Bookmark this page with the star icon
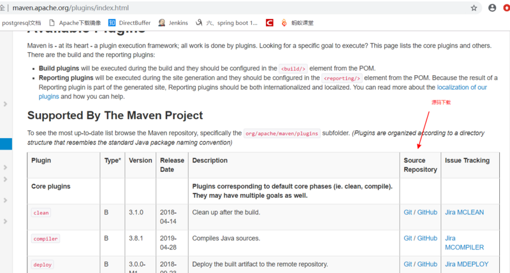This screenshot has width=510, height=273. pos(474,8)
